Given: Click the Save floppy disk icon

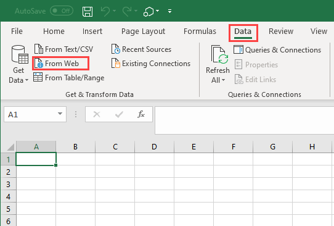Looking at the screenshot, I should (x=88, y=11).
